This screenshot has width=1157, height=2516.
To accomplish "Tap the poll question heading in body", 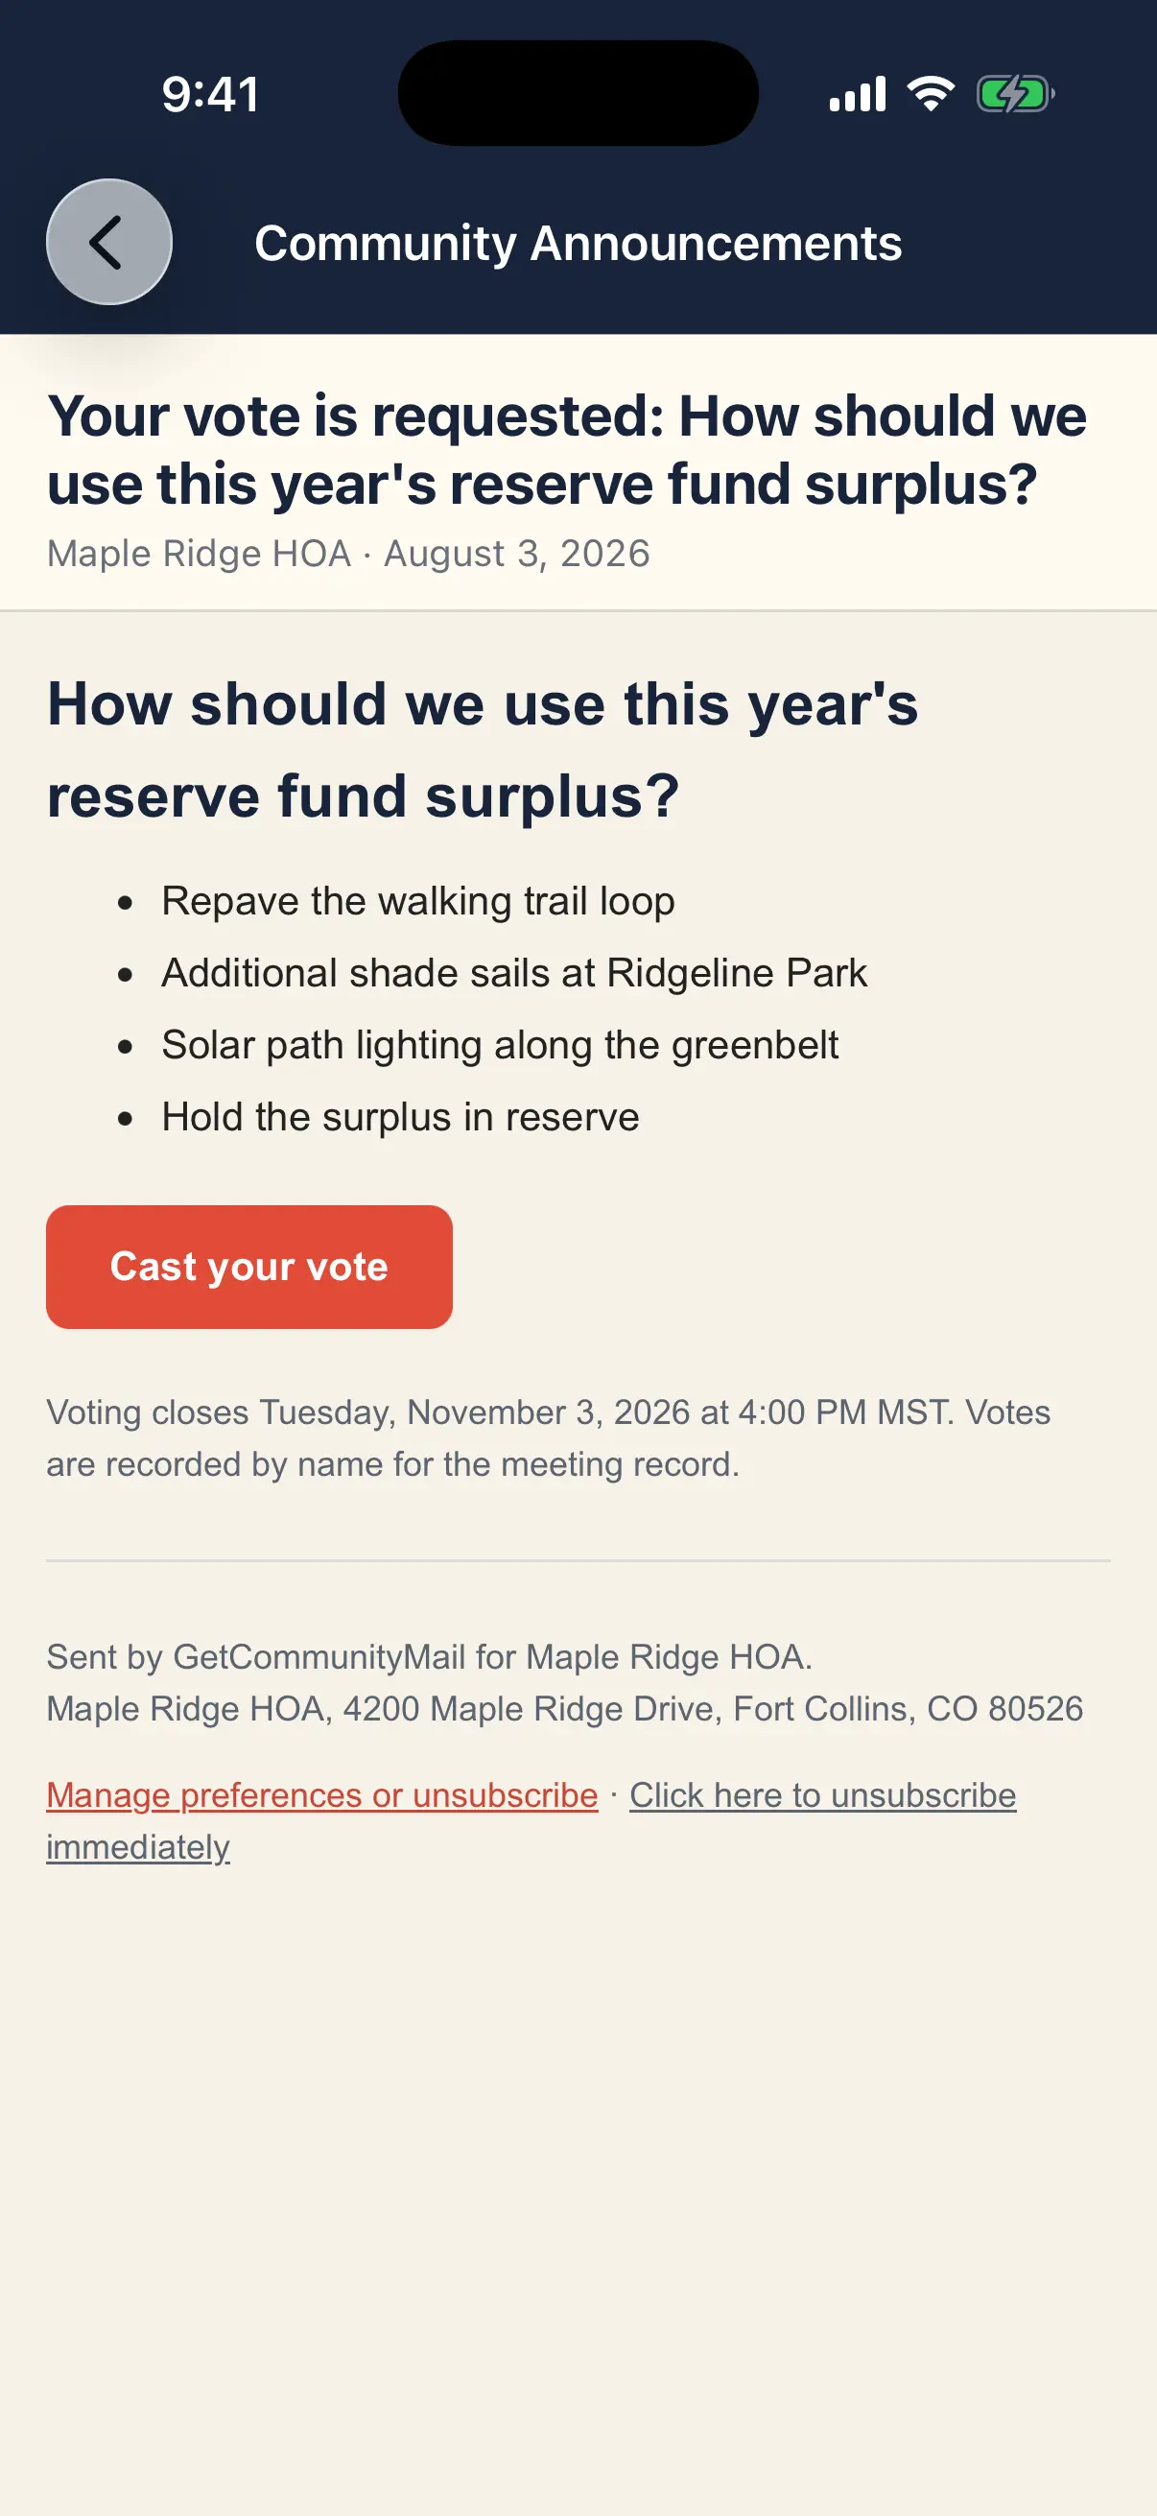I will click(x=483, y=749).
